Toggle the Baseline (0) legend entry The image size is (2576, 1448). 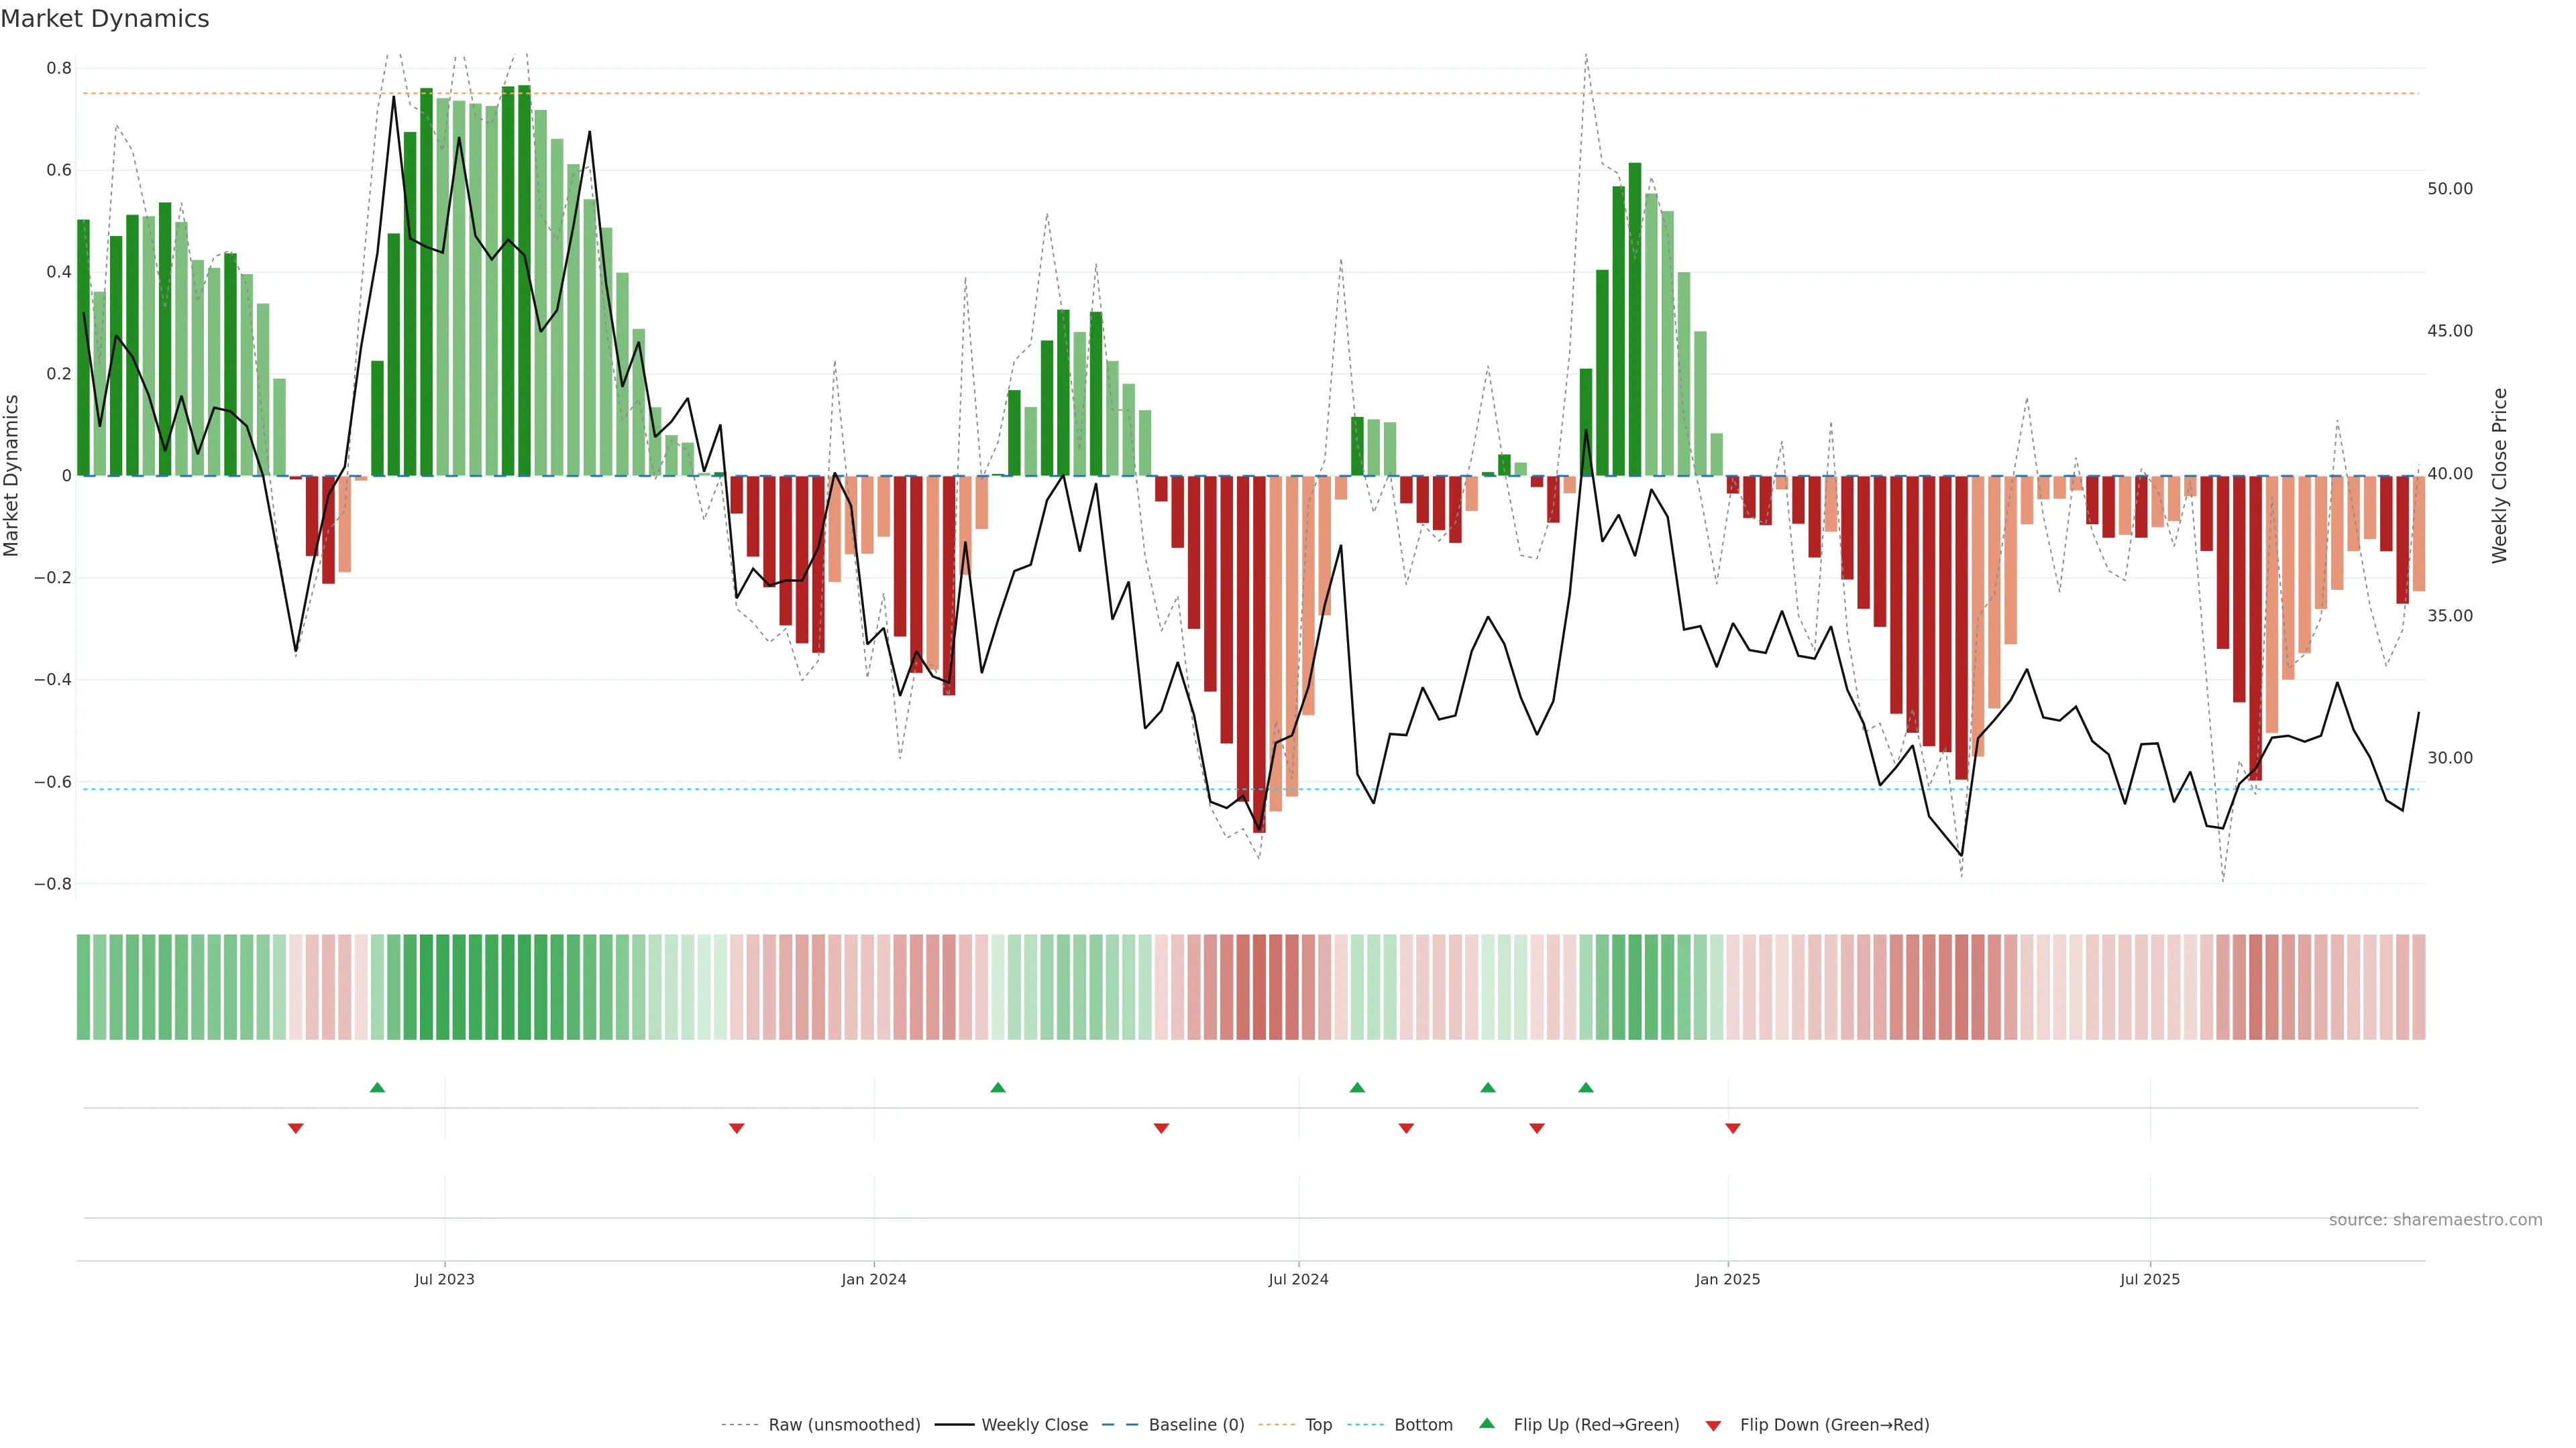tap(1196, 1425)
